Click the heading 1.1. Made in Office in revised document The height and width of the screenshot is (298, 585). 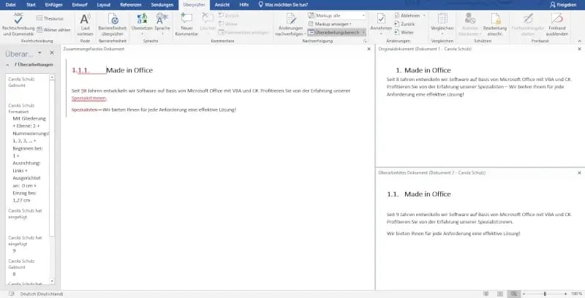(419, 194)
